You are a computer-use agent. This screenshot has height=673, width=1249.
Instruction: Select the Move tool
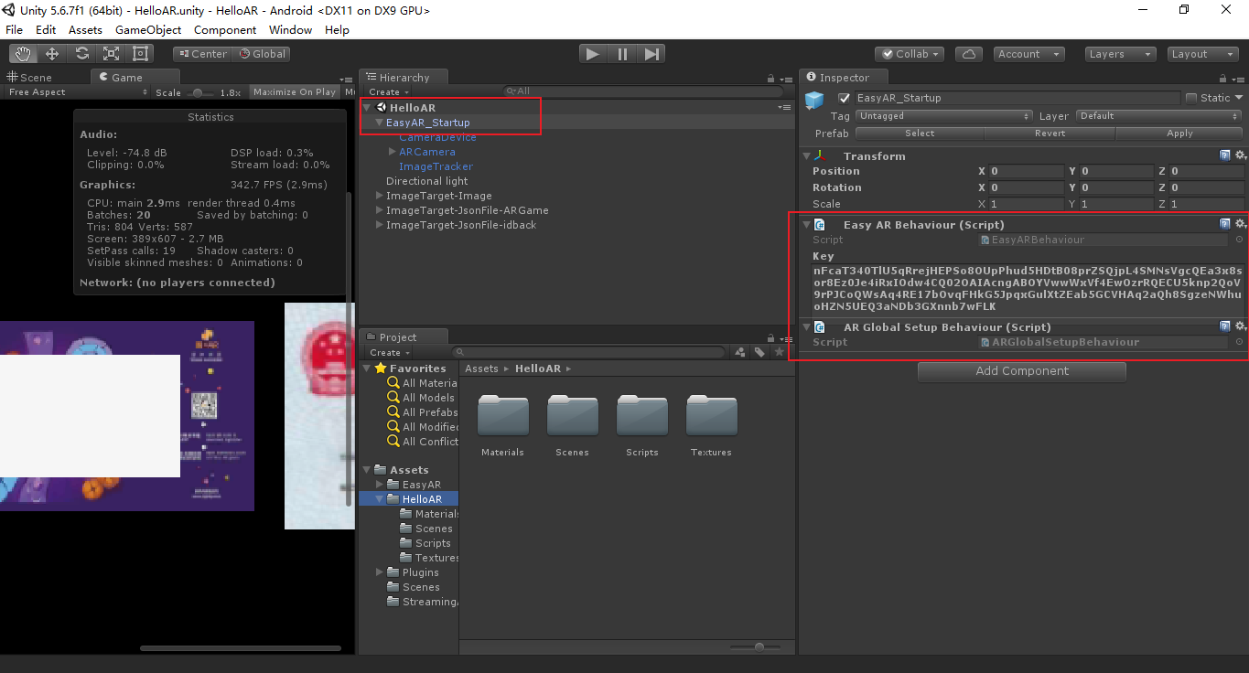click(52, 54)
